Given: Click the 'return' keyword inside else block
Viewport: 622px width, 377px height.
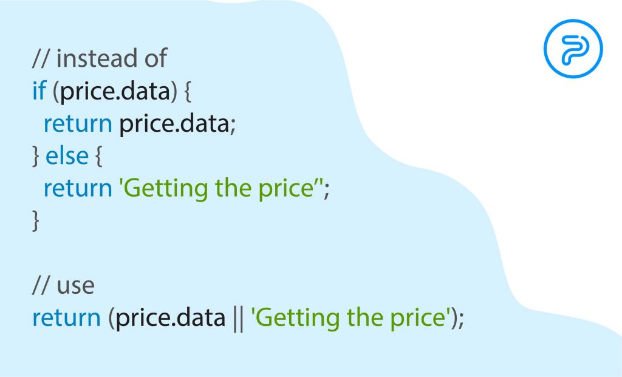Looking at the screenshot, I should point(78,188).
